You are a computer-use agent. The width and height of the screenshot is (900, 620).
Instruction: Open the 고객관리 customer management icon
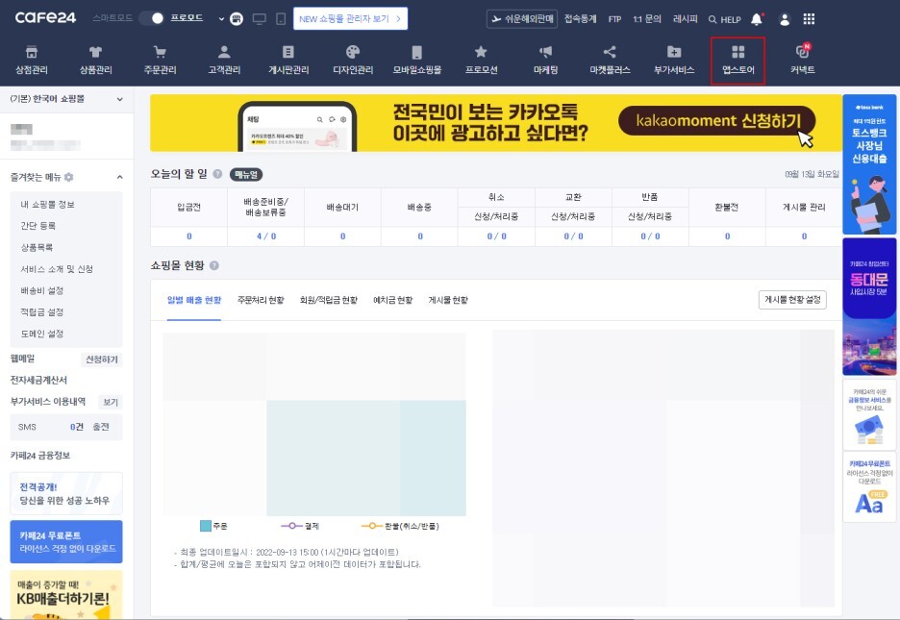(224, 53)
